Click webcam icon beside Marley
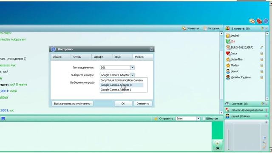Screen dimensions: 272x153 coord(262,65)
